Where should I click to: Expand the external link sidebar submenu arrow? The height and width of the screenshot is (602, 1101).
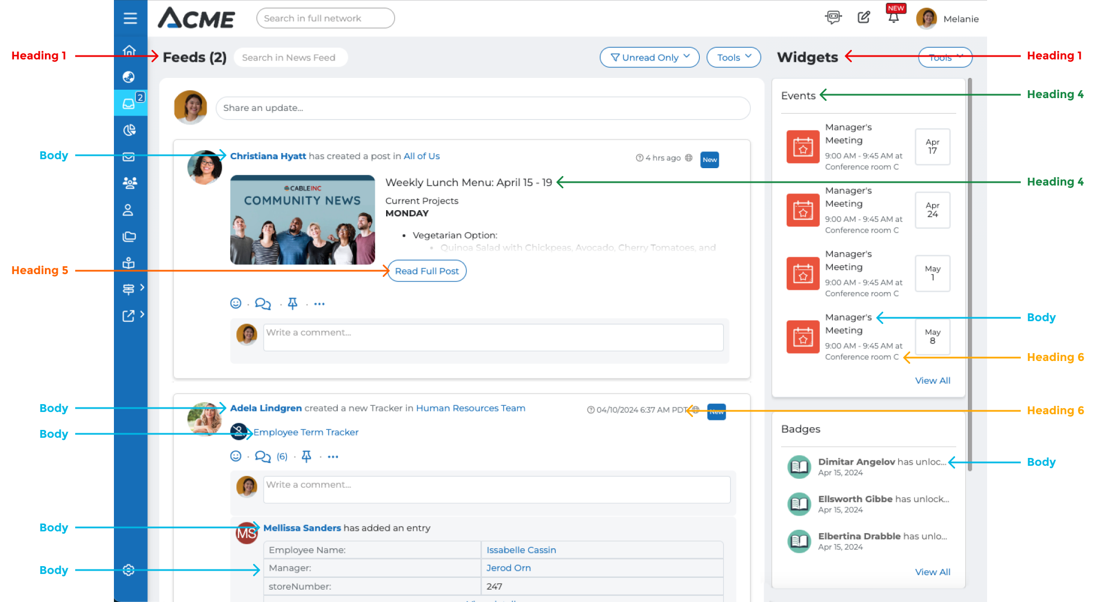143,314
